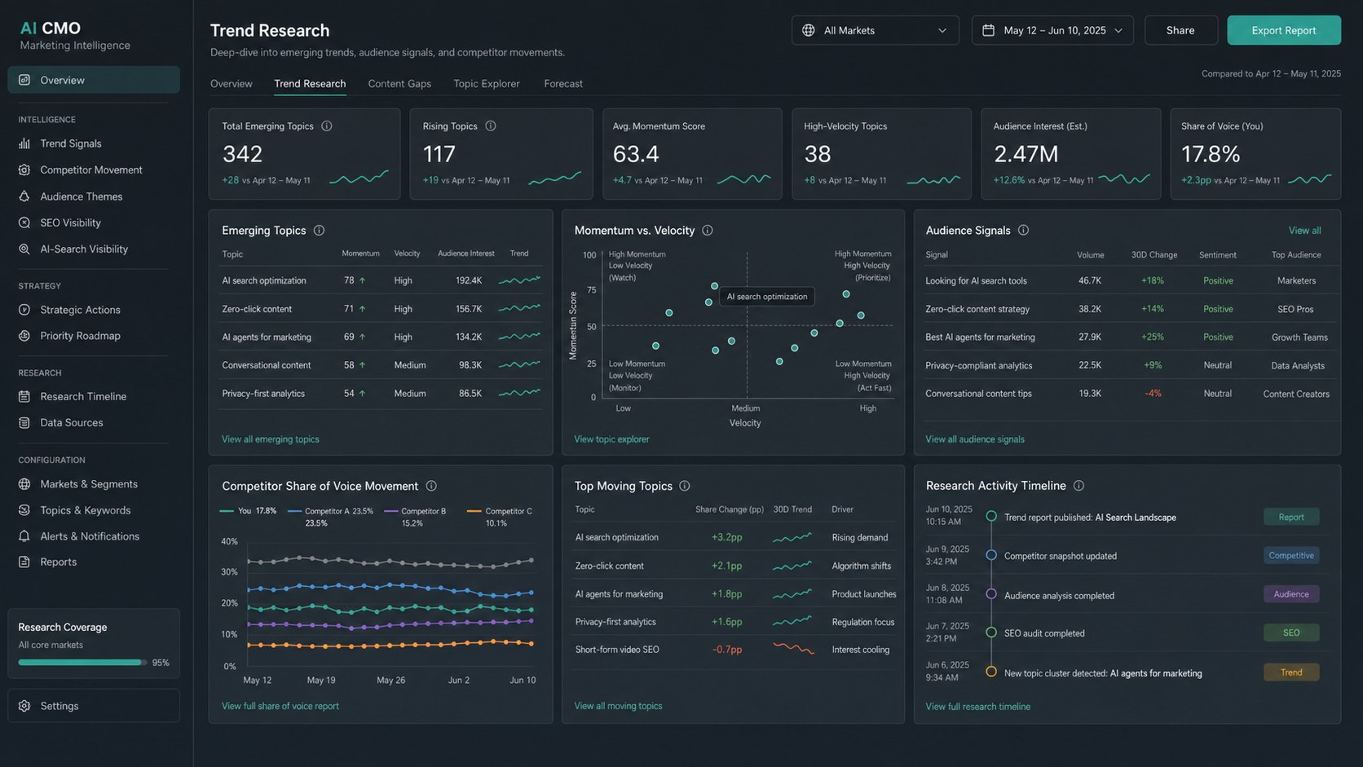Click the Audience Themes sidebar icon
Screen dimensions: 1363x767
[24, 196]
